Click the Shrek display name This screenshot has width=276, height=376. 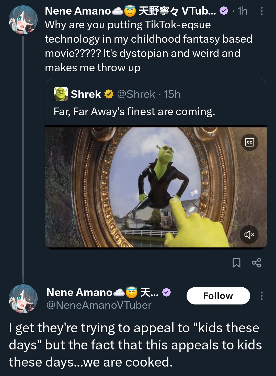(x=86, y=94)
